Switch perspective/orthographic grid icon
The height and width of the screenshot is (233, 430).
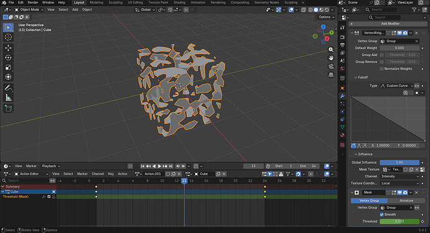331,75
